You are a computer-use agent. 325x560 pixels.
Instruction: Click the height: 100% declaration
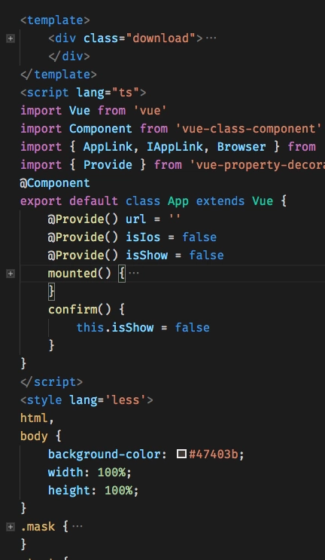(93, 491)
